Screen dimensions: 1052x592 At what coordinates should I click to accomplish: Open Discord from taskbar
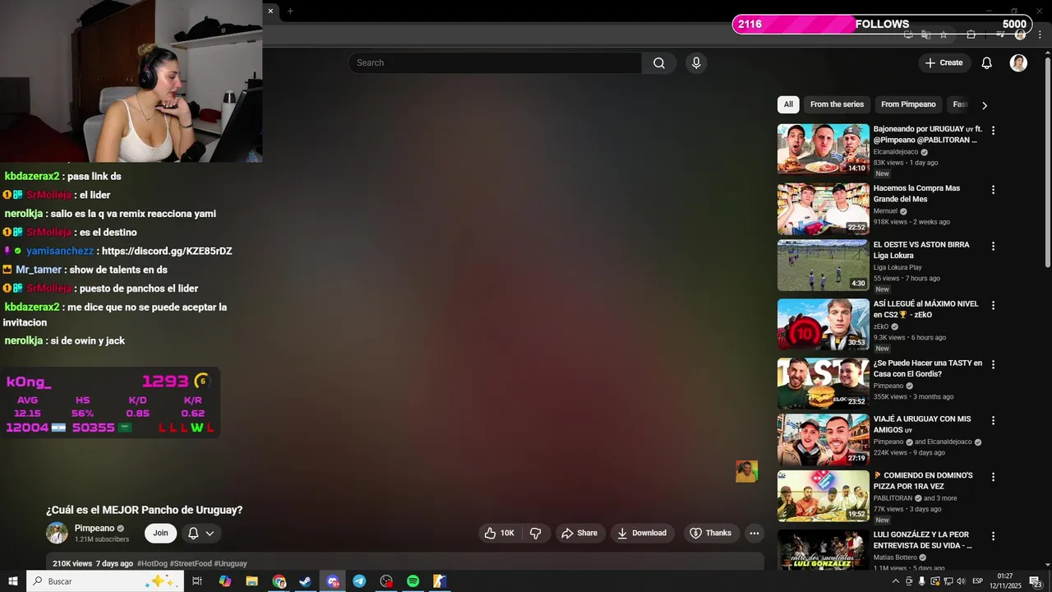click(x=332, y=581)
